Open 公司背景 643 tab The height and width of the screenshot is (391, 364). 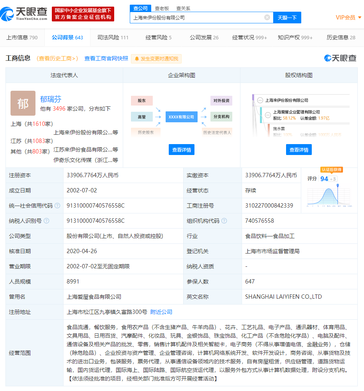67,38
